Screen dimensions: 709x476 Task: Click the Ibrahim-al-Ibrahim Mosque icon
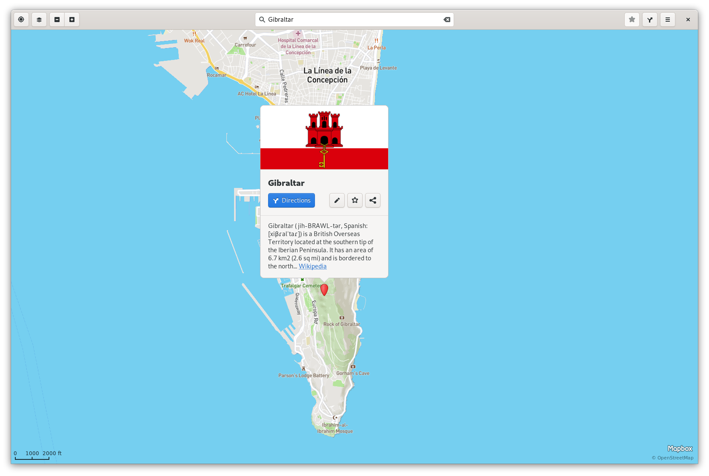coord(335,418)
